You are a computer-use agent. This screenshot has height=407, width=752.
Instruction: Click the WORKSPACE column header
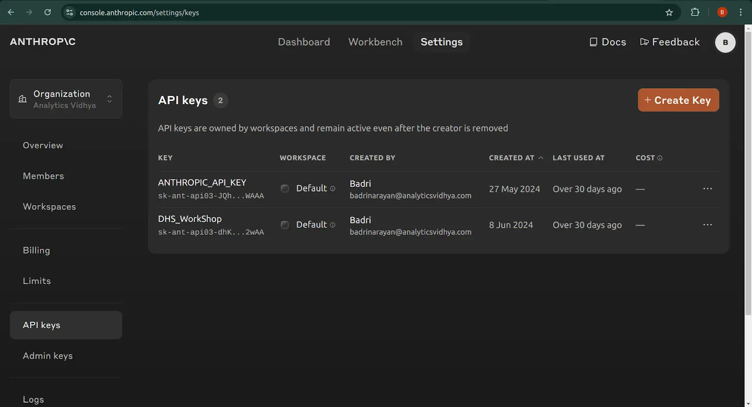pyautogui.click(x=303, y=158)
